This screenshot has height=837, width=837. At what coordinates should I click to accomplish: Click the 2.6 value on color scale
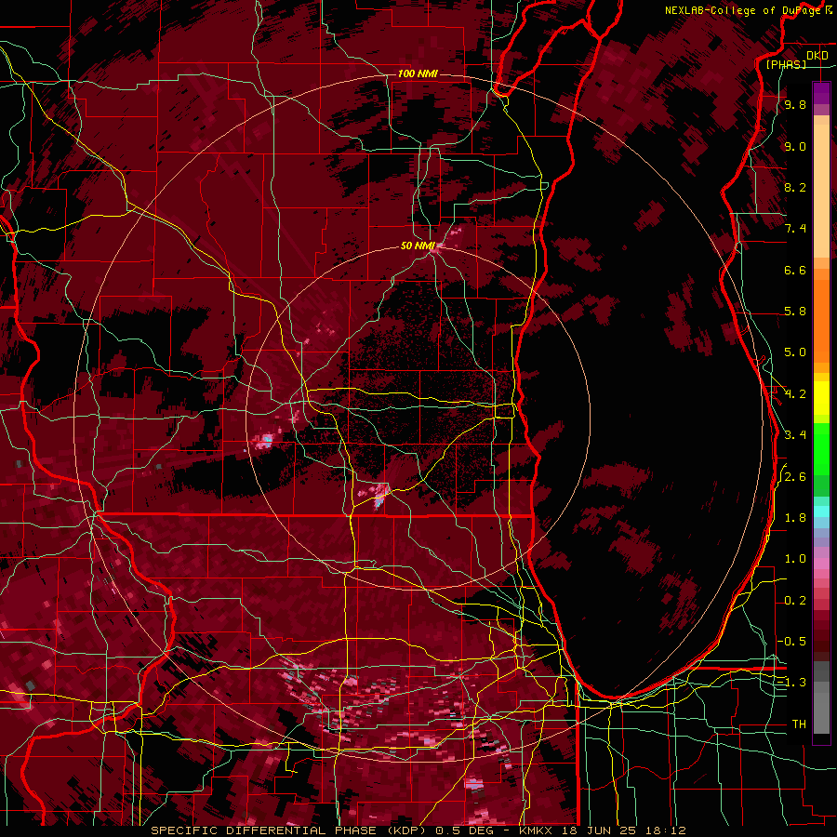[795, 477]
